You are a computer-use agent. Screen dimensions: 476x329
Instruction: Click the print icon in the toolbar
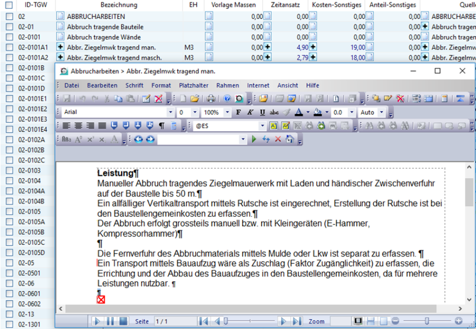[x=210, y=99]
